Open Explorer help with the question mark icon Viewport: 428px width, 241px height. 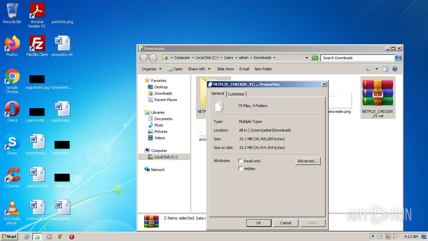[x=395, y=69]
